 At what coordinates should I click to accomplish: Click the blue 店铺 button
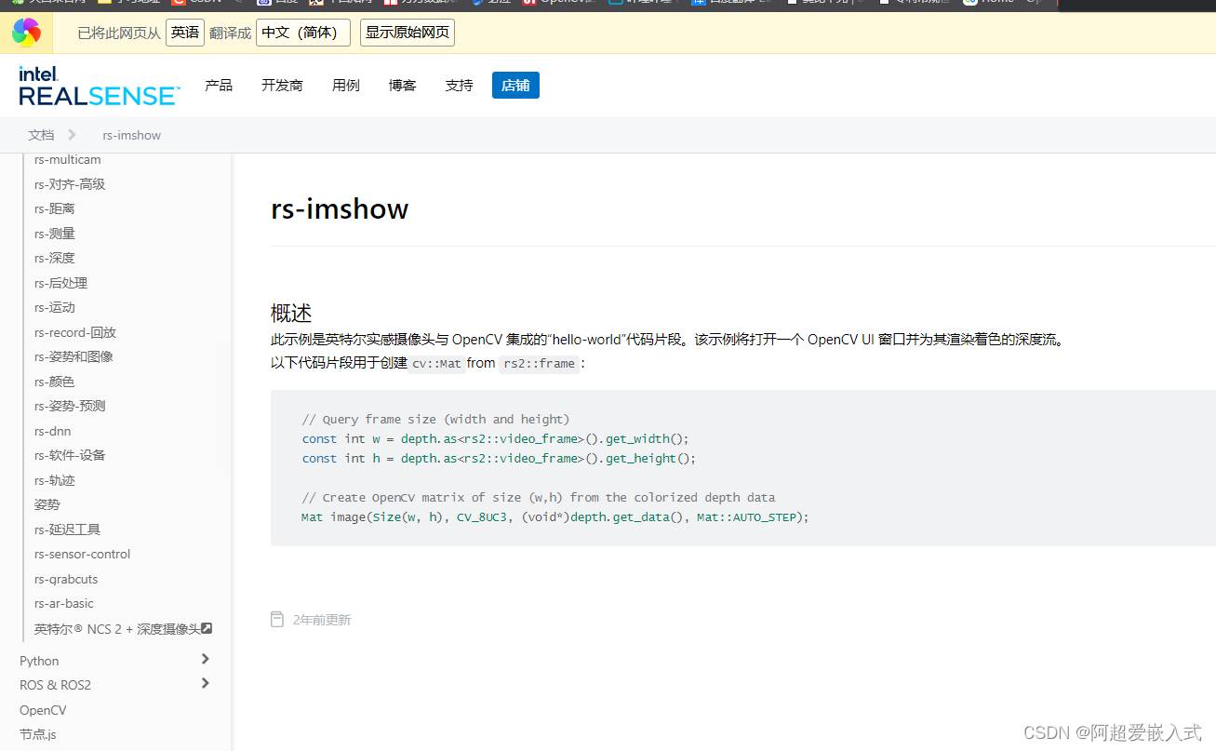(x=515, y=86)
